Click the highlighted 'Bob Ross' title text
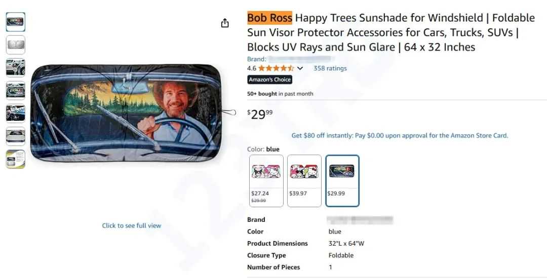Image resolution: width=547 pixels, height=279 pixels. [269, 18]
